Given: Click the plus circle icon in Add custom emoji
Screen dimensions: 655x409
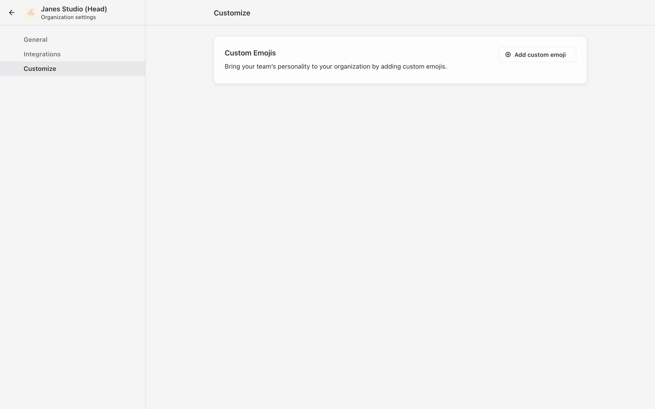Looking at the screenshot, I should pyautogui.click(x=508, y=55).
